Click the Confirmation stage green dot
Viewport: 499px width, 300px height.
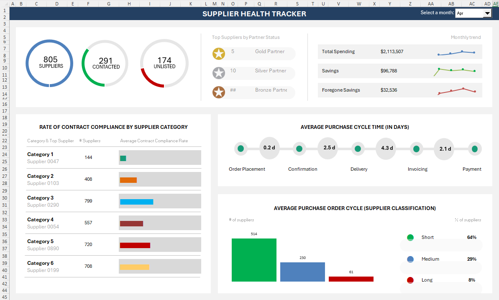pyautogui.click(x=299, y=149)
